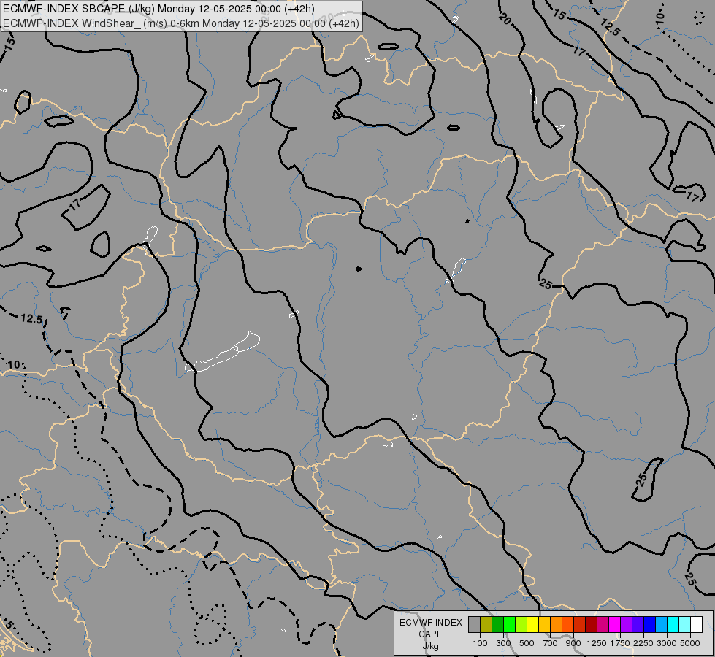Select the dark green legend swatch
Image resolution: width=715 pixels, height=657 pixels.
point(497,624)
